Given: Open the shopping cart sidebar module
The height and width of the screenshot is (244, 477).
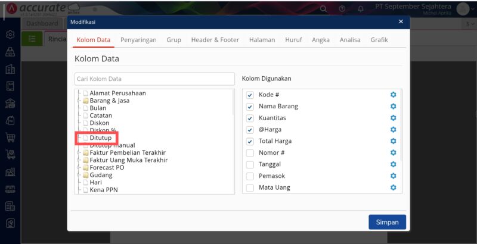Looking at the screenshot, I should [10, 137].
